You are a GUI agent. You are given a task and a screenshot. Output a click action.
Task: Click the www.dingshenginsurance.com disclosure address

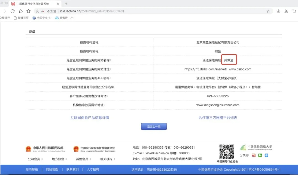[218, 105]
